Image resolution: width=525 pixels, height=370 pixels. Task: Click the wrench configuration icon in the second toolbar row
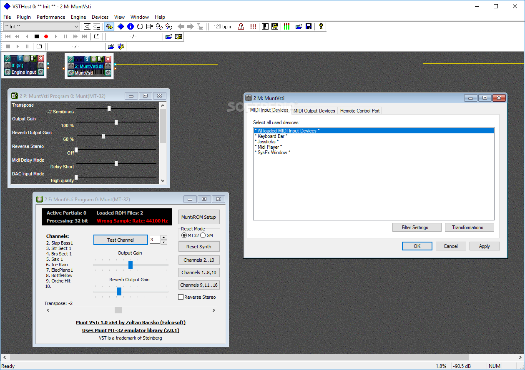click(178, 37)
